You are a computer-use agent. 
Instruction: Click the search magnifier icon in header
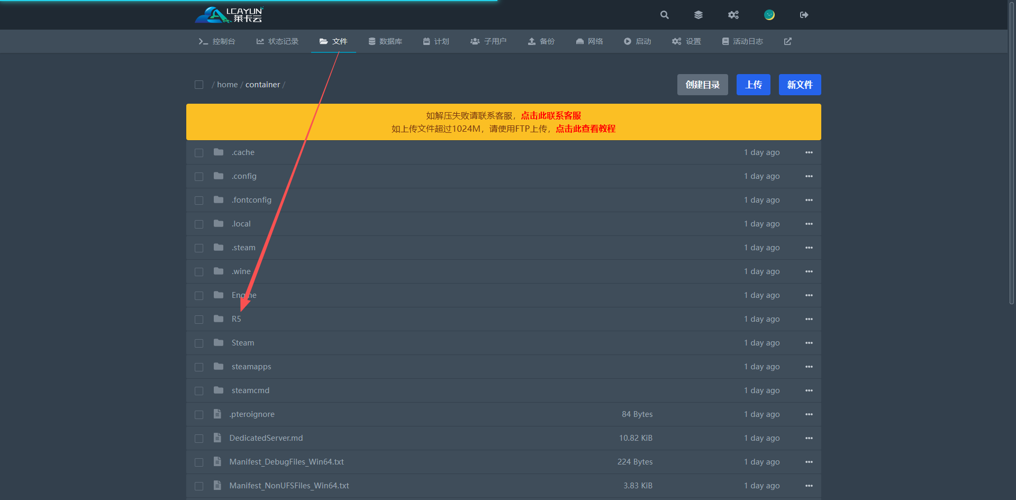[x=664, y=15]
